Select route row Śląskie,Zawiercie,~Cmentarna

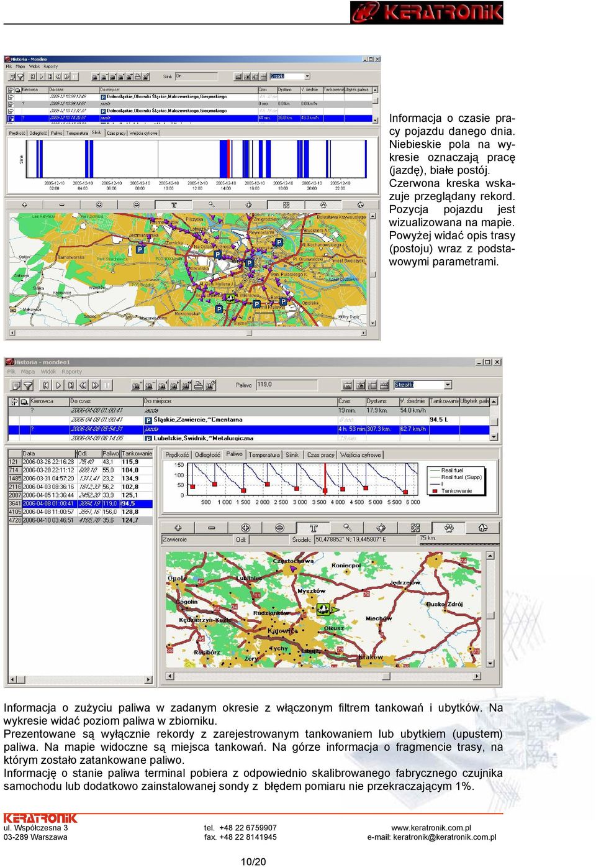pyautogui.click(x=248, y=420)
